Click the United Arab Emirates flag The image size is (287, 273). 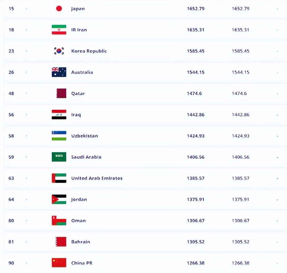(x=59, y=178)
